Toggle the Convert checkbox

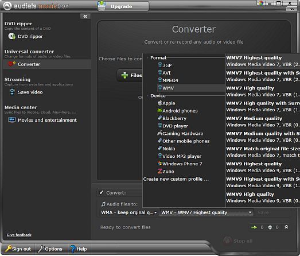coord(101,192)
